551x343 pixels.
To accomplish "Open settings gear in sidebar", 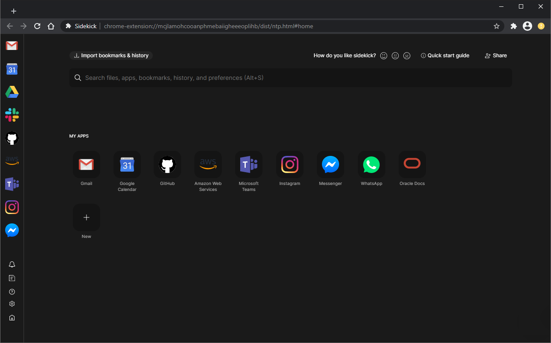I will click(x=12, y=304).
